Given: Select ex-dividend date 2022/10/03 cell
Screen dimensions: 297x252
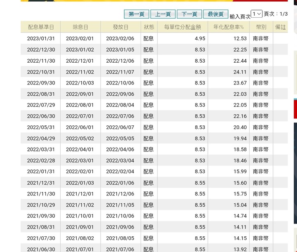Looking at the screenshot, I should point(80,83).
